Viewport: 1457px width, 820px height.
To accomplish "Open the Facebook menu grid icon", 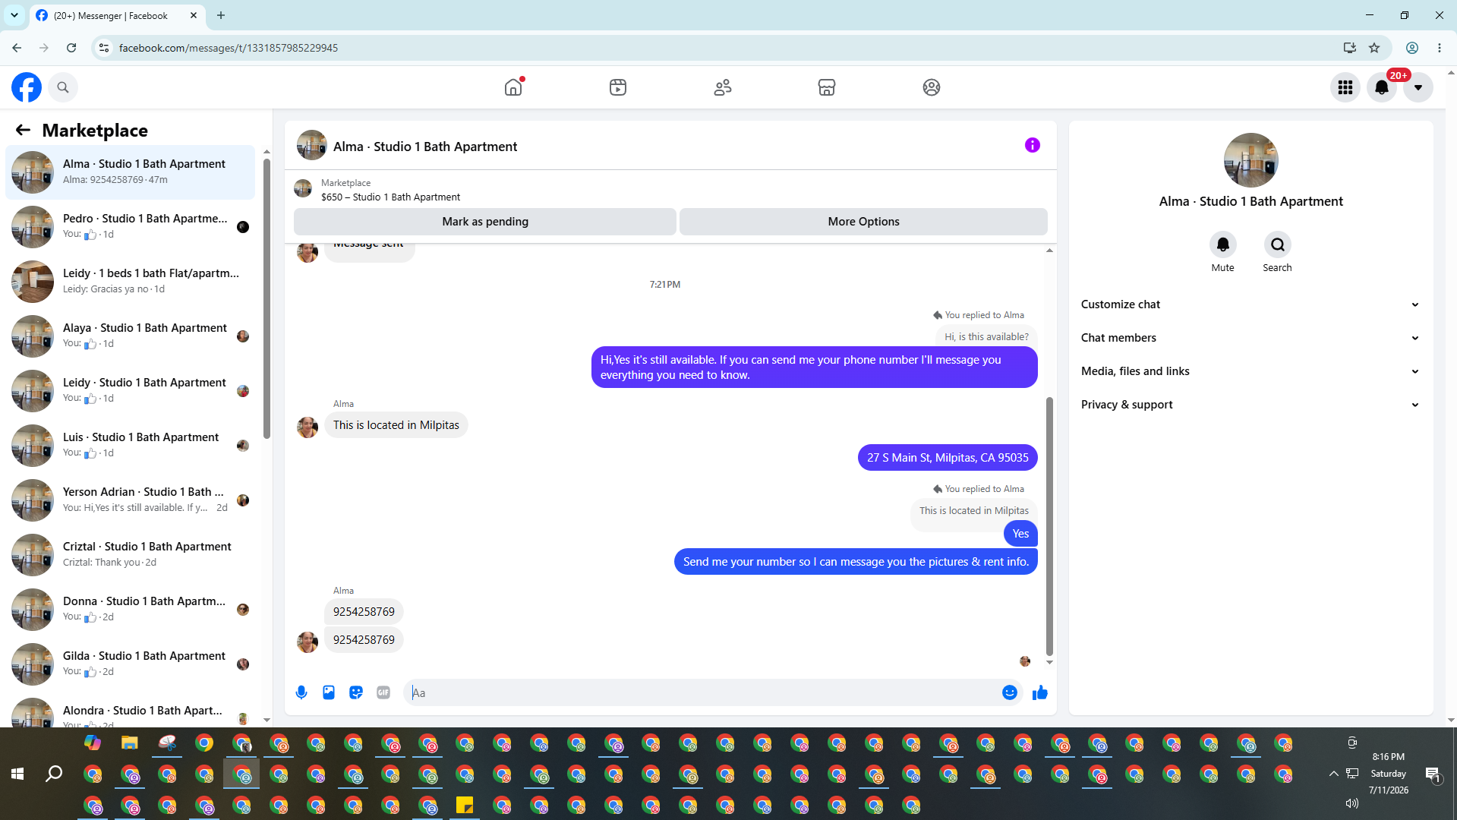I will [x=1345, y=87].
